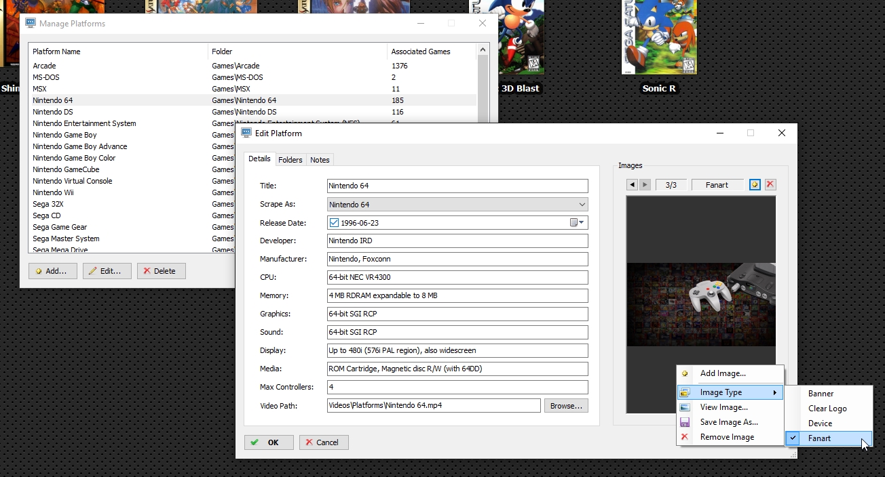Screen dimensions: 885x477
Task: Click Edit... in Manage Platforms
Action: click(107, 271)
